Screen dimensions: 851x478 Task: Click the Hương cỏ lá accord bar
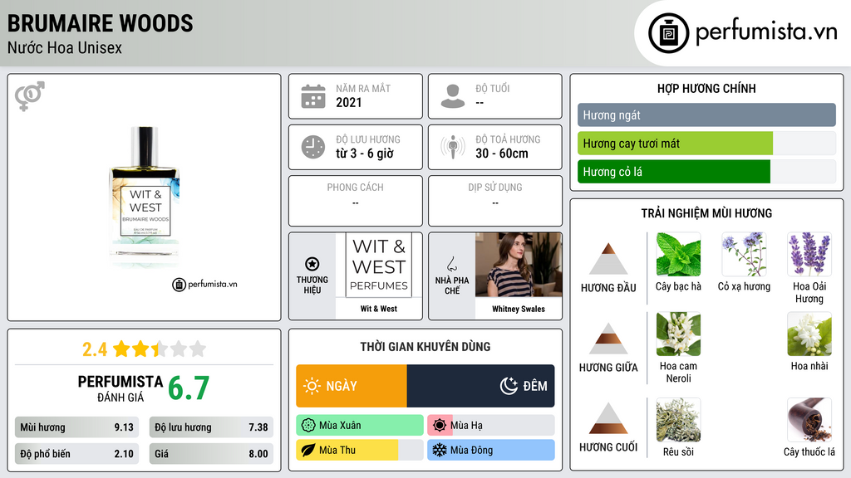(706, 172)
